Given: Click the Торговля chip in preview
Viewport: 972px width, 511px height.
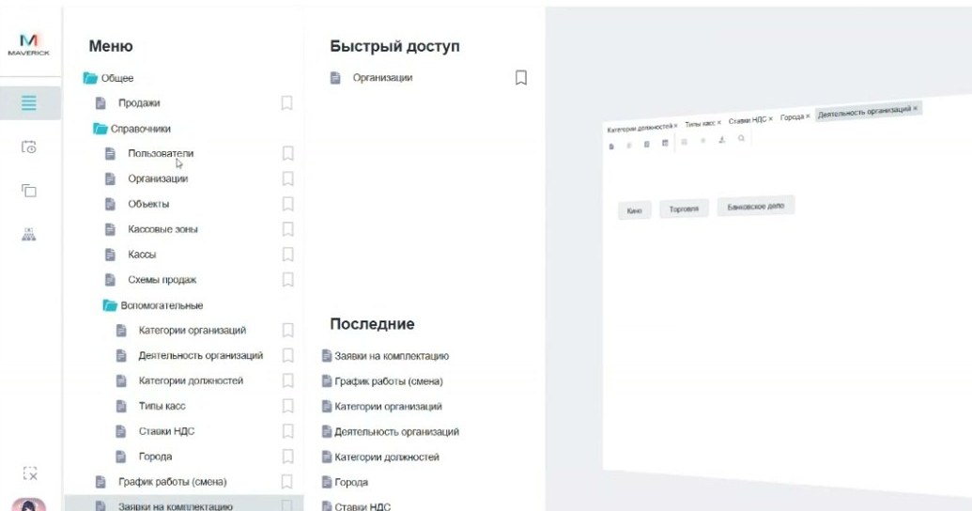Looking at the screenshot, I should [x=684, y=209].
